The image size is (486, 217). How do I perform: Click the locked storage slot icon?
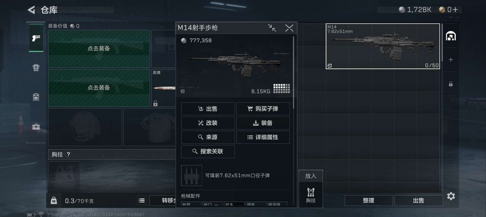(x=450, y=84)
